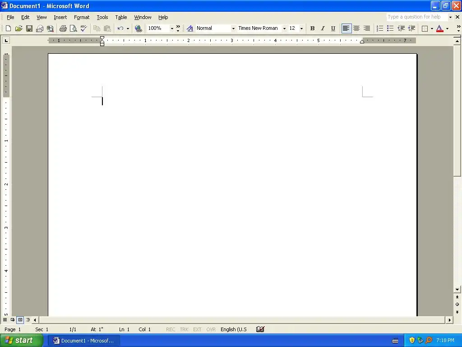Toggle TRK track changes in status bar
The height and width of the screenshot is (347, 462).
tap(184, 329)
